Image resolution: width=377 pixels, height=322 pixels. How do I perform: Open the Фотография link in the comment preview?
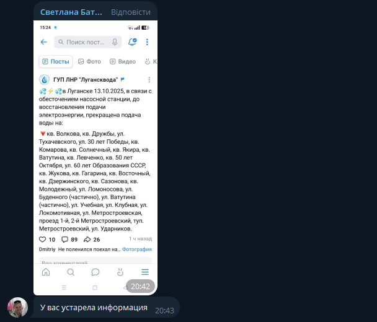(137, 250)
